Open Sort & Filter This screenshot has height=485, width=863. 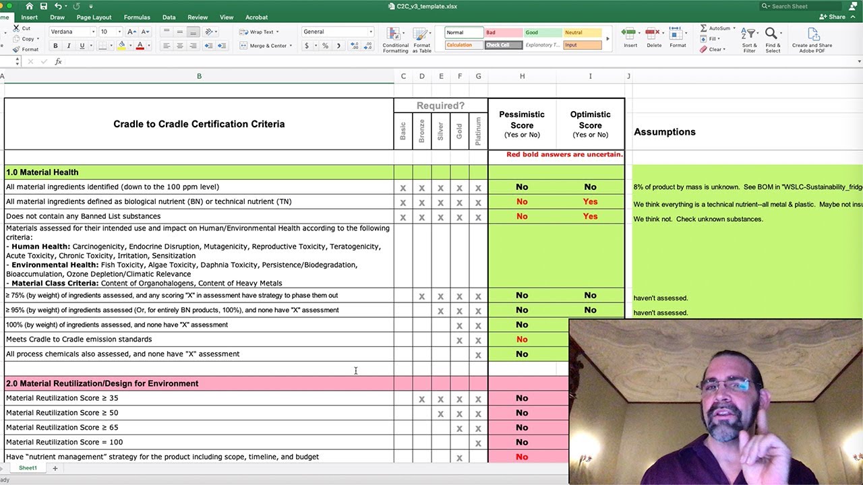click(749, 40)
